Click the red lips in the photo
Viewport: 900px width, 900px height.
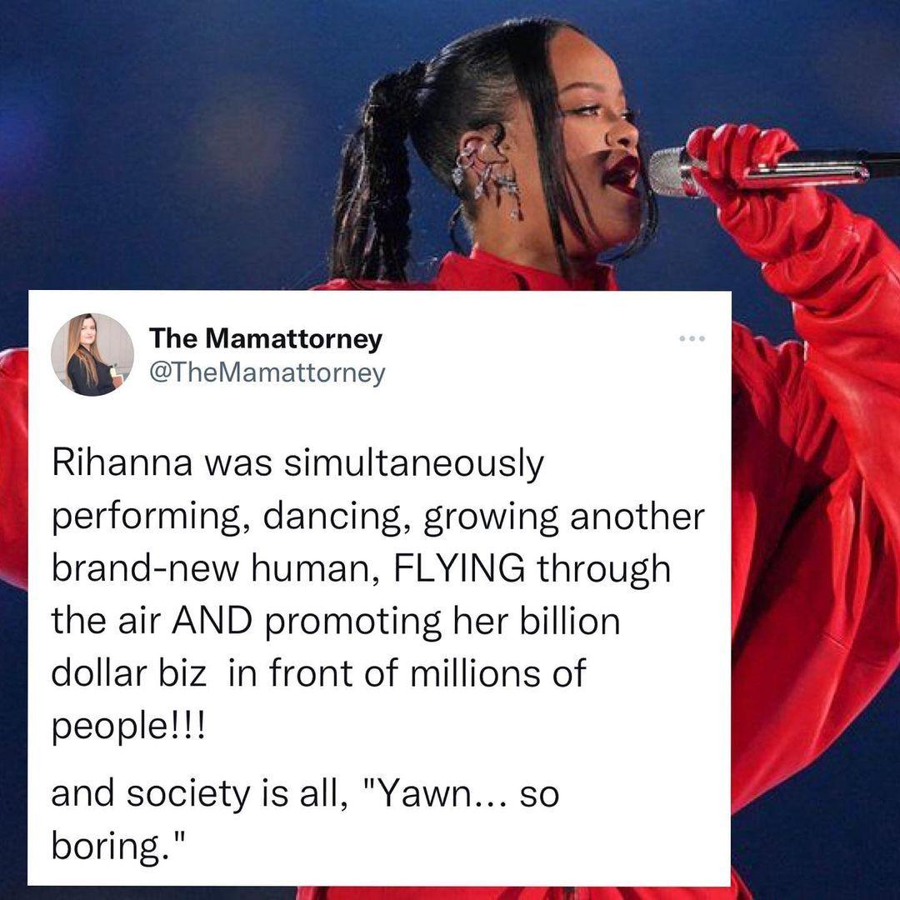(x=622, y=172)
